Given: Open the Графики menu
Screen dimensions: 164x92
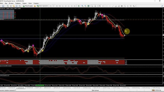Looking at the screenshot, I should (x=18, y=3).
